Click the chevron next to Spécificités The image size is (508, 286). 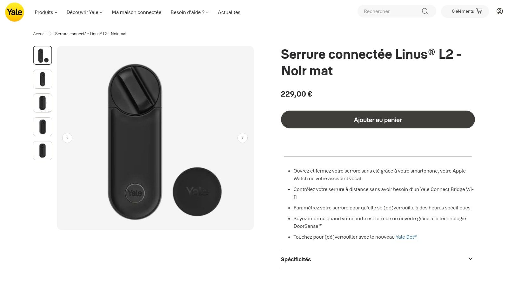coord(471,259)
